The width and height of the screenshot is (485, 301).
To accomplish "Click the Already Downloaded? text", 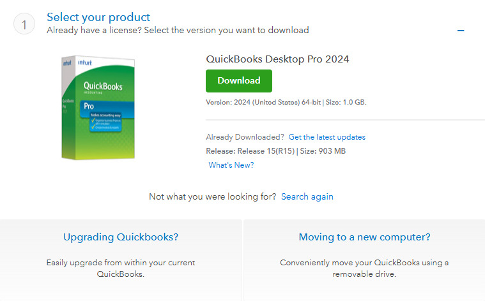I will point(245,137).
